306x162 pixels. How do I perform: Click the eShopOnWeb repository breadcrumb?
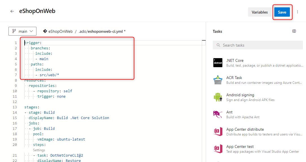point(60,31)
